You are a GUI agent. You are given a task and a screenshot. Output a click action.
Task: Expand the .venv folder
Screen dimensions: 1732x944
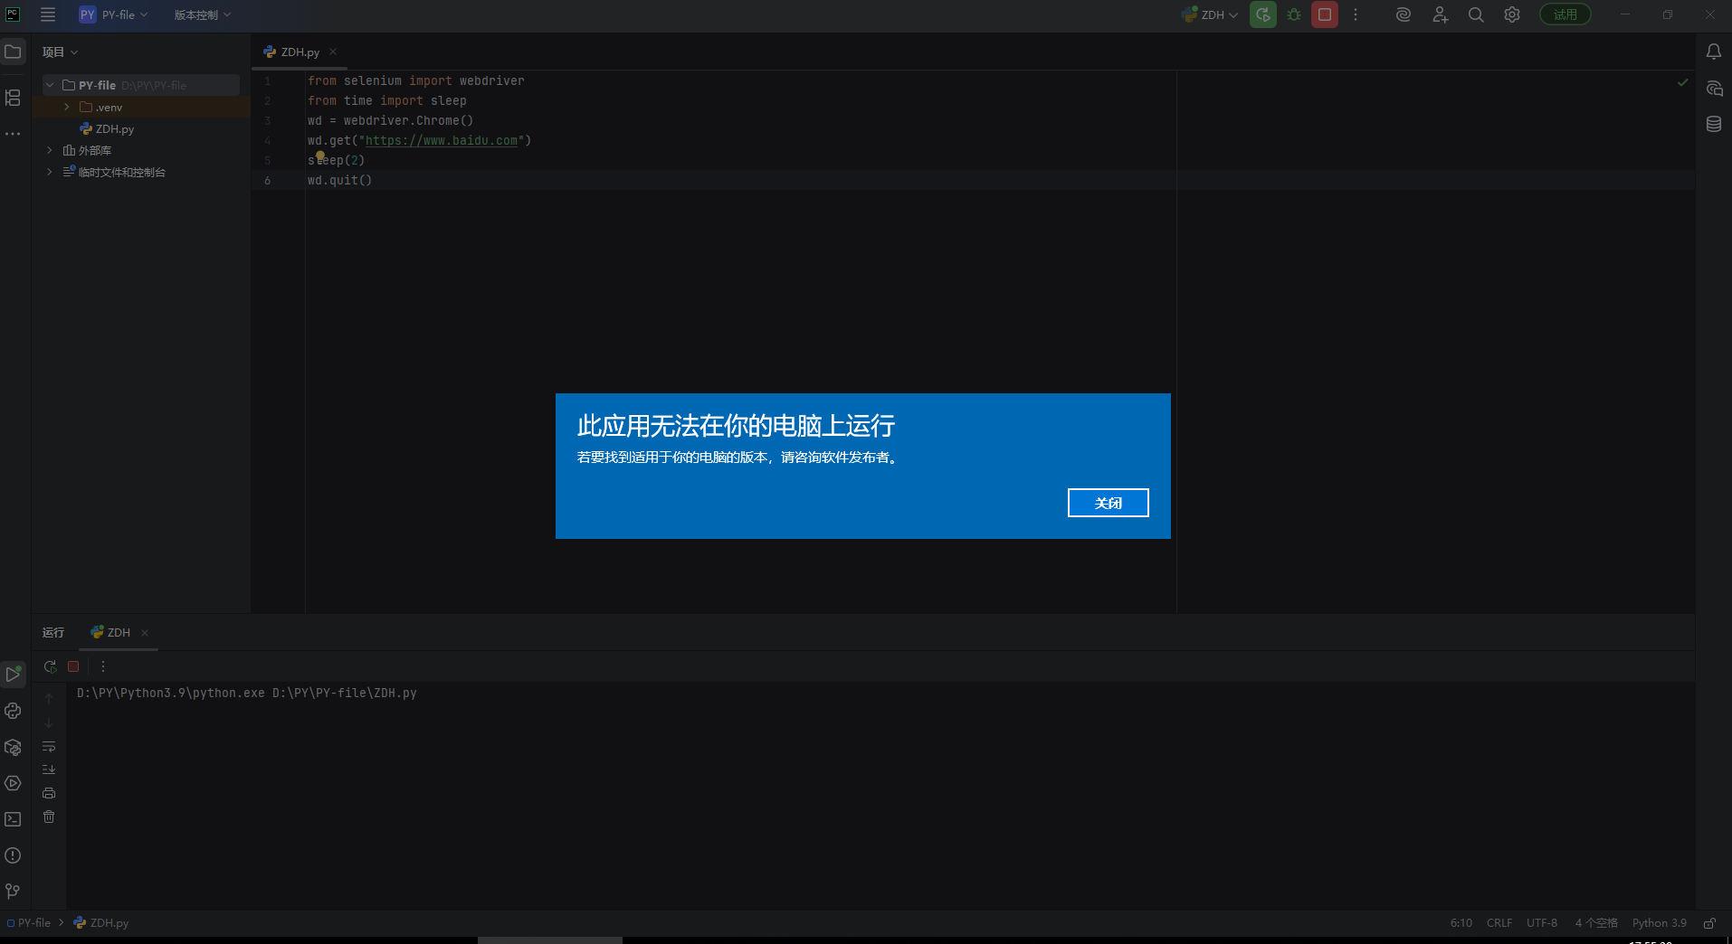coord(67,107)
